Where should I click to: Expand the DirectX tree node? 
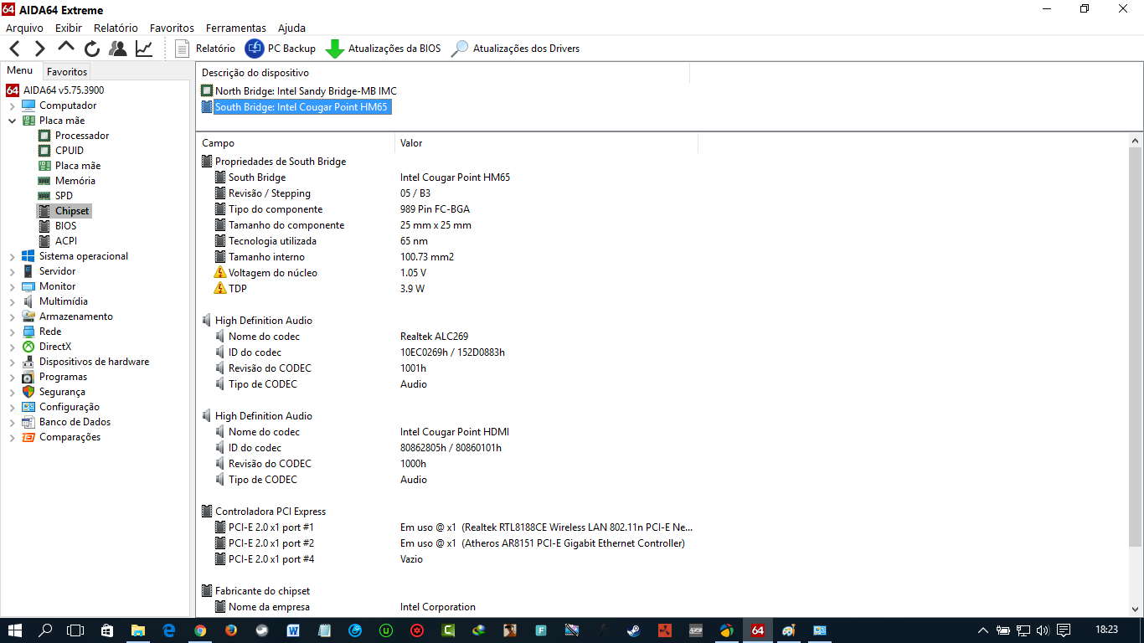pyautogui.click(x=13, y=347)
